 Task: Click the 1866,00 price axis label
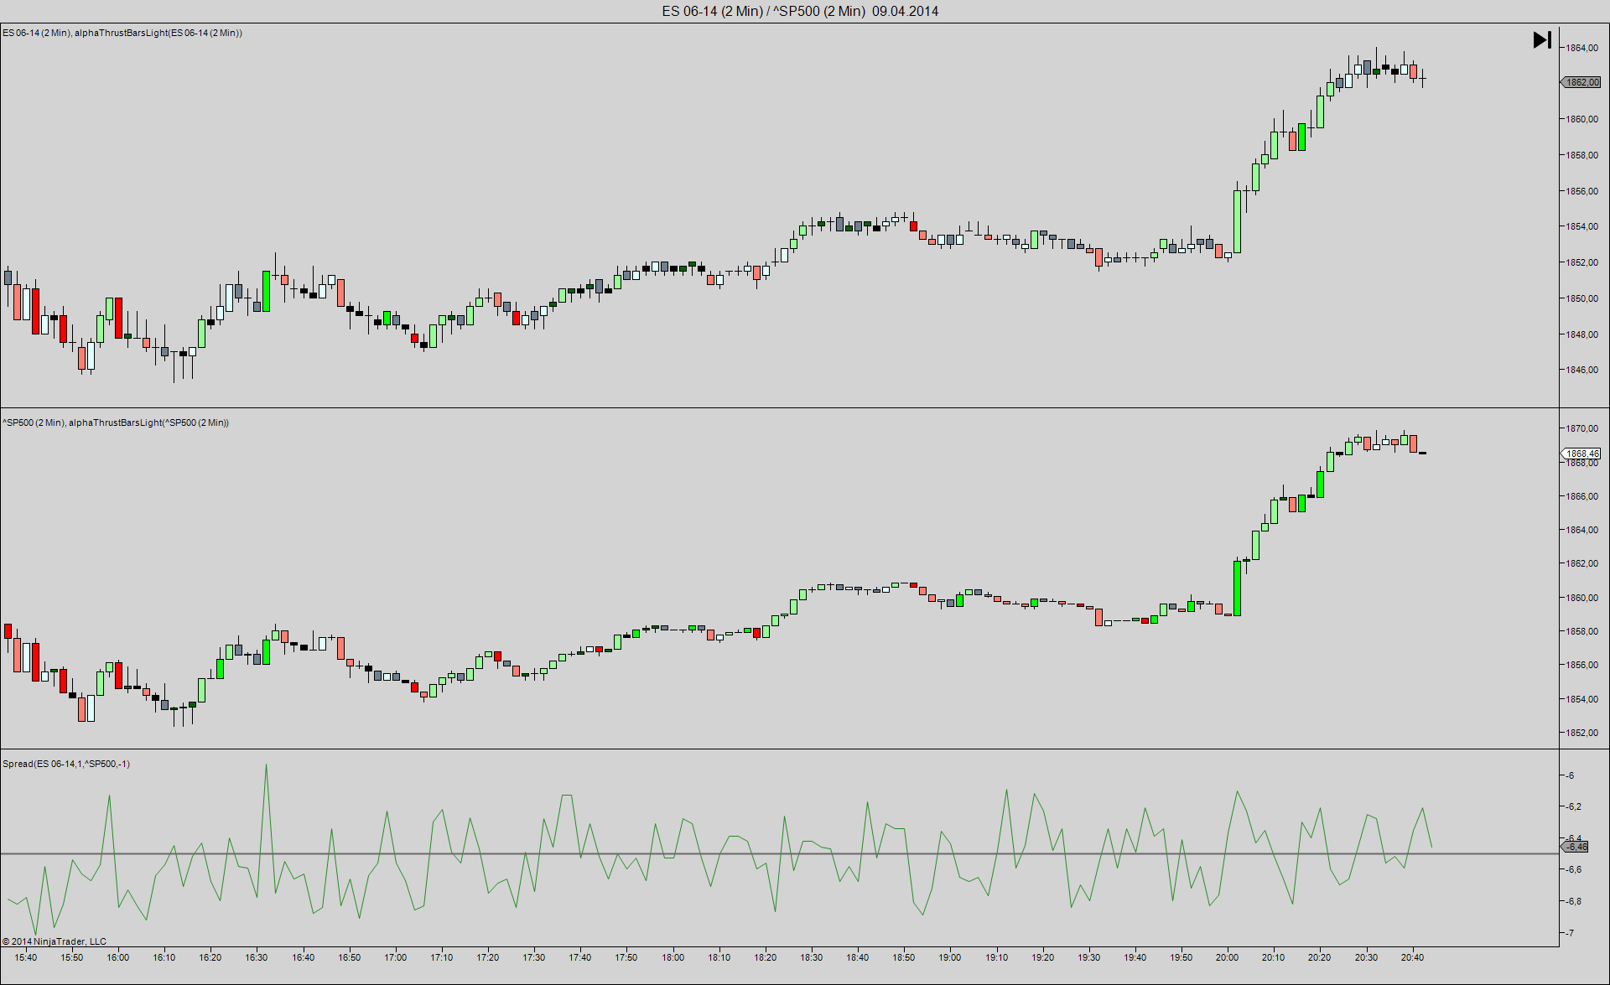[1581, 496]
